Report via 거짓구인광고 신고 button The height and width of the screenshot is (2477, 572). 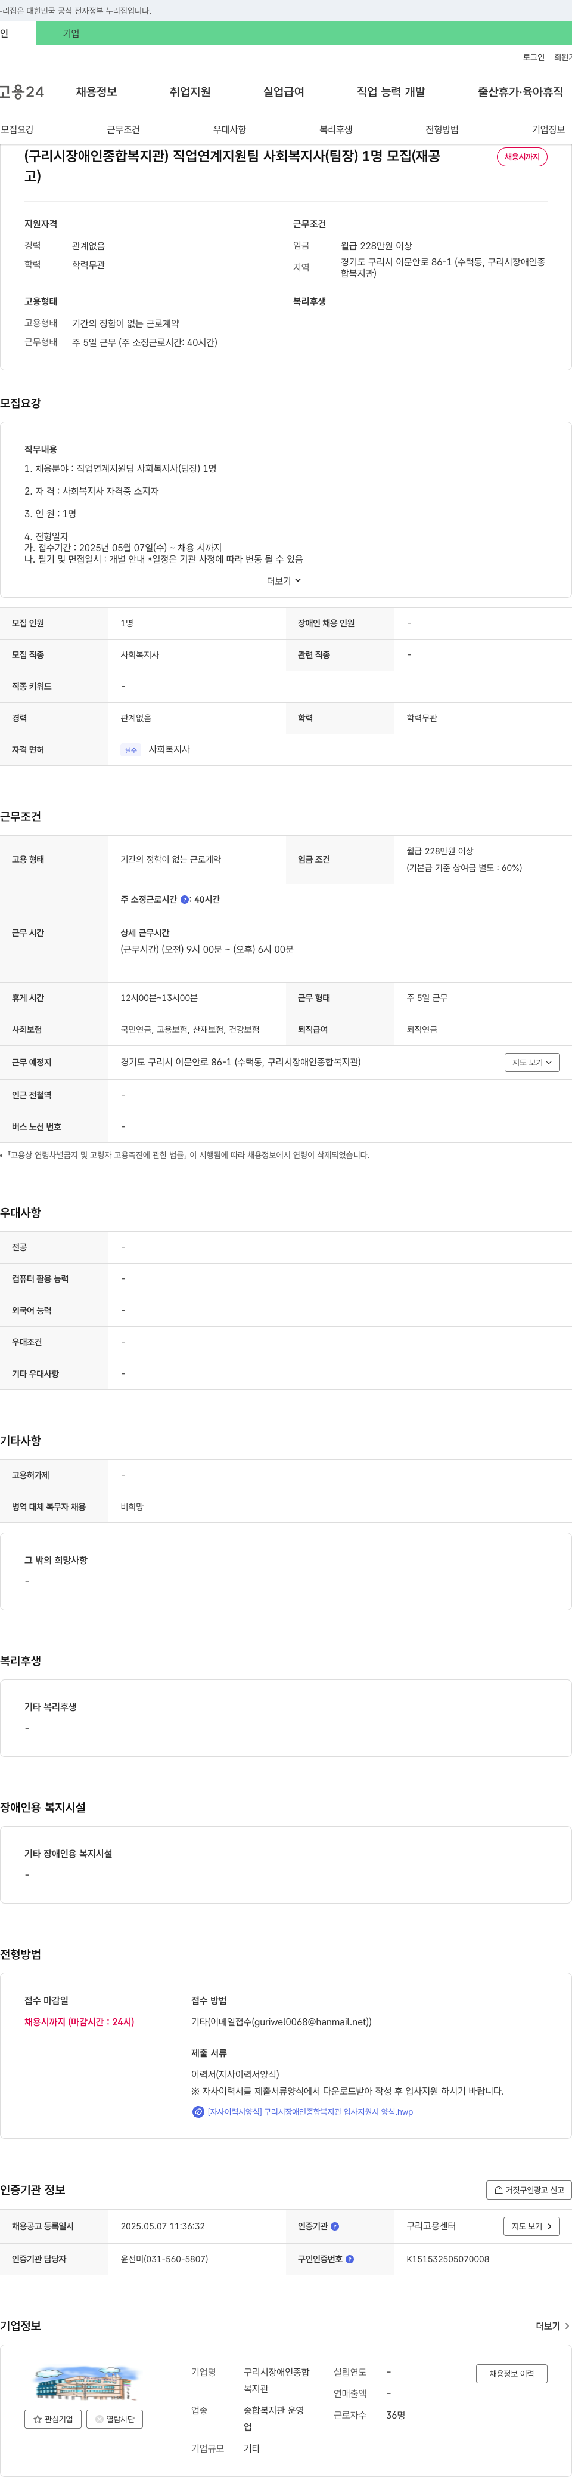529,2189
